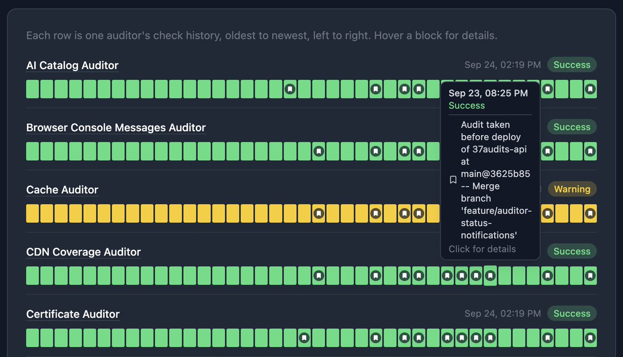Click the newest bookmarked block in AI Catalog row
Screen dimensions: 623x357
click(590, 89)
